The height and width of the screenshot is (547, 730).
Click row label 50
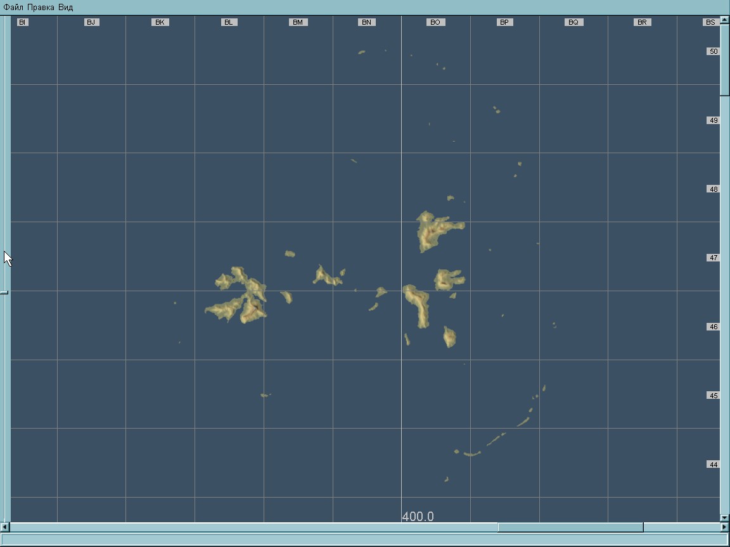(714, 52)
